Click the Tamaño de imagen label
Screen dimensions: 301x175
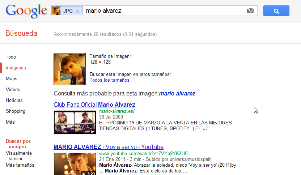coord(110,56)
